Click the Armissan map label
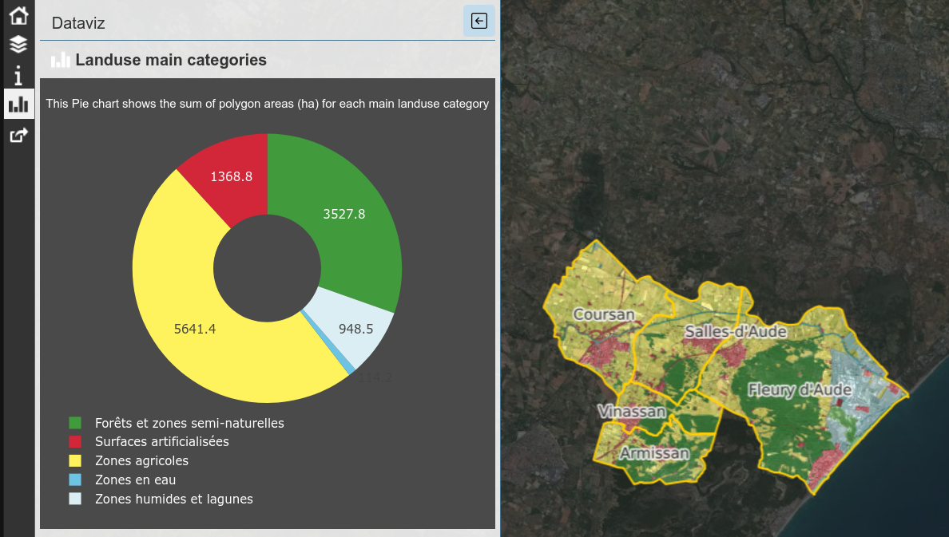The width and height of the screenshot is (949, 537). pyautogui.click(x=654, y=453)
